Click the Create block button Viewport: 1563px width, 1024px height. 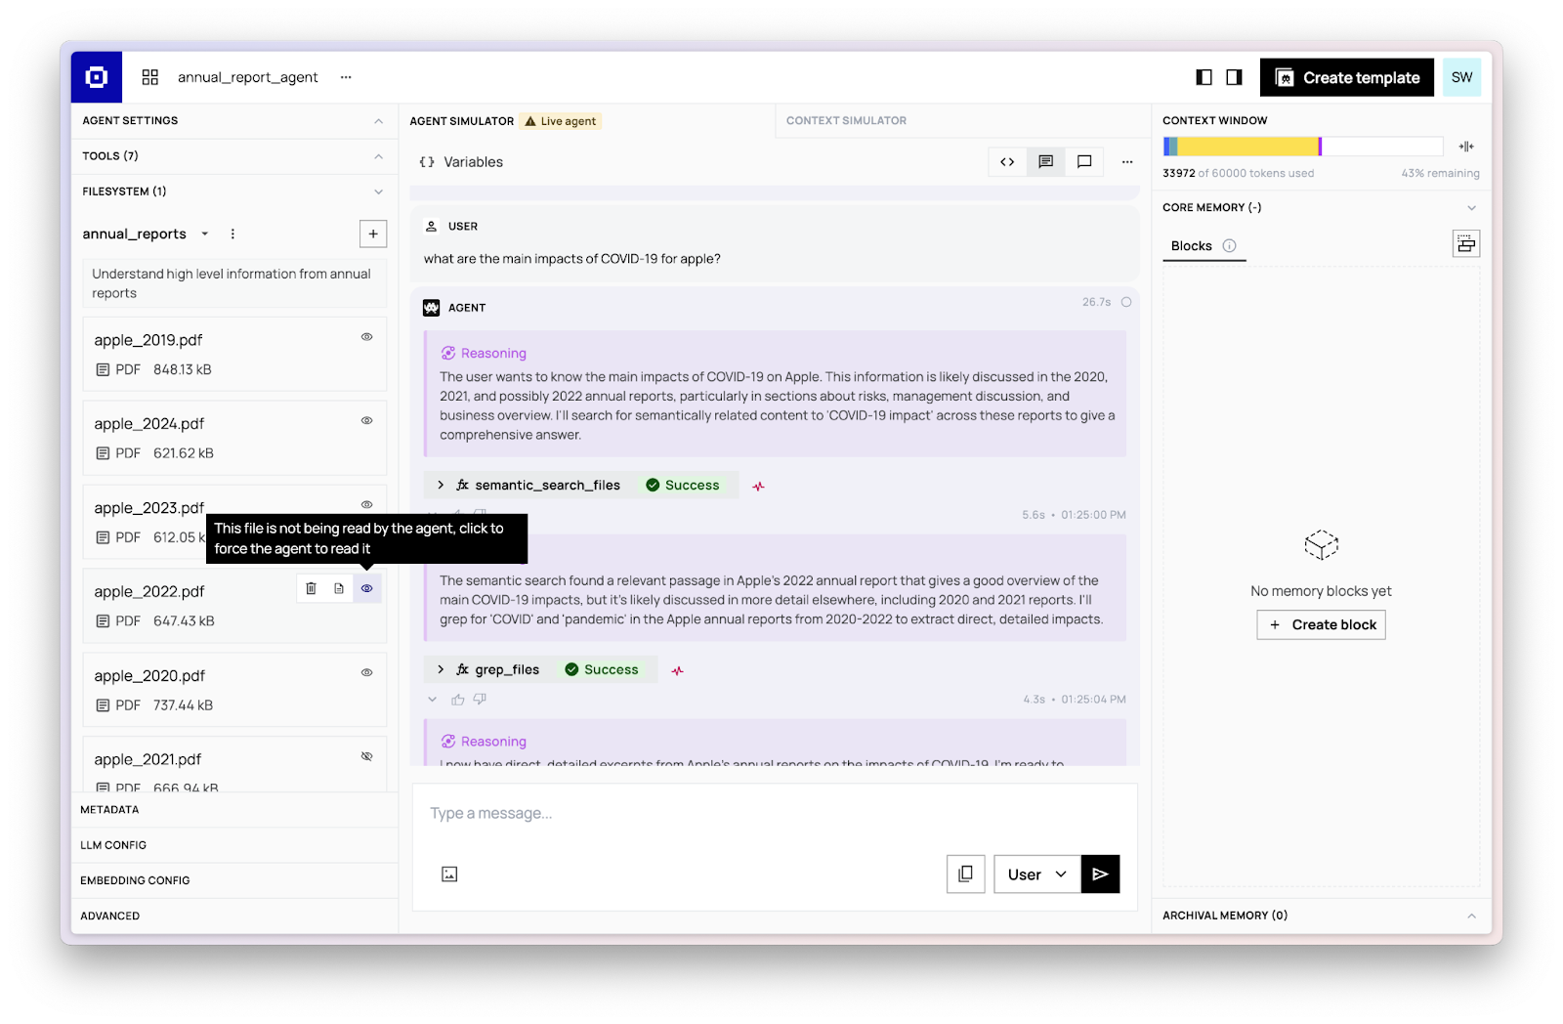tap(1321, 625)
